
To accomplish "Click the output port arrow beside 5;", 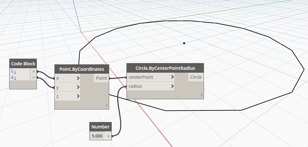I will [x=34, y=71].
